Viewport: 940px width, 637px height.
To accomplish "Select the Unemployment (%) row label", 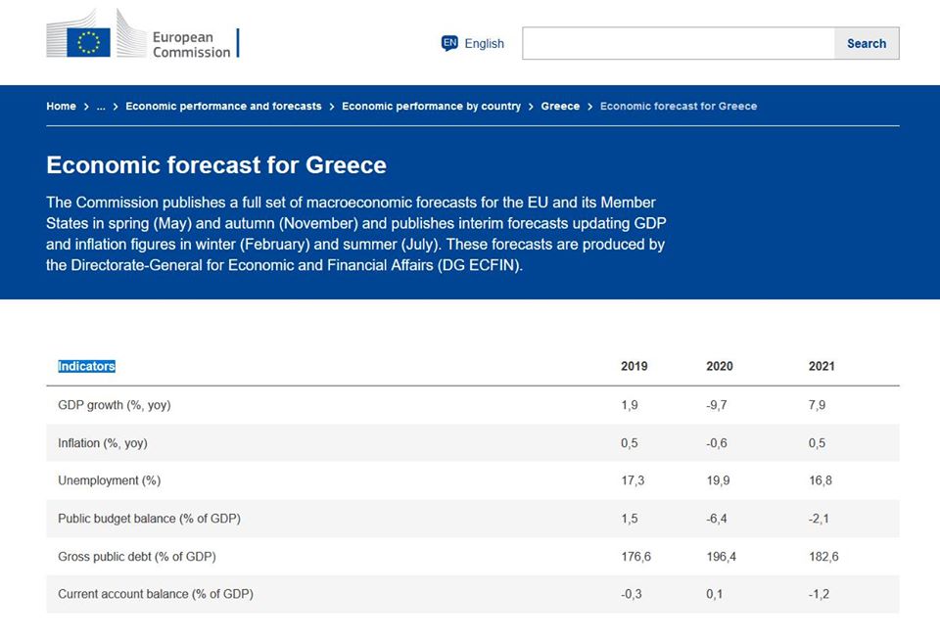I will (x=109, y=480).
